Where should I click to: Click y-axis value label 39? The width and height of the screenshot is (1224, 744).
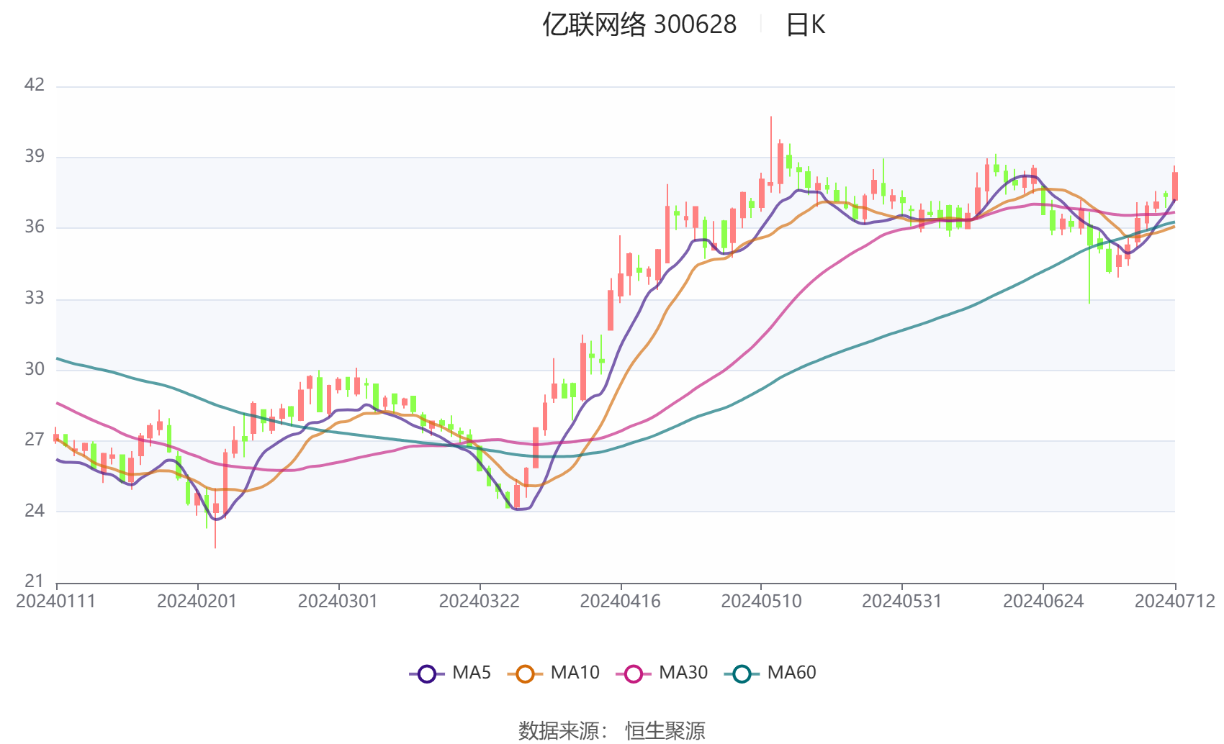click(35, 156)
